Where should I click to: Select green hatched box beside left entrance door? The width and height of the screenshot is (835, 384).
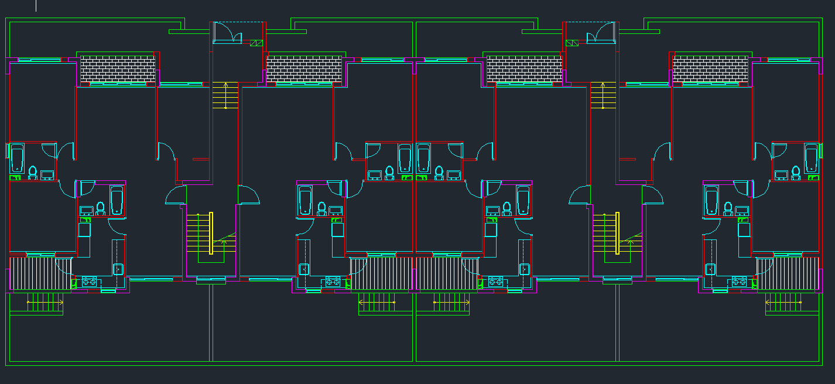coord(256,43)
